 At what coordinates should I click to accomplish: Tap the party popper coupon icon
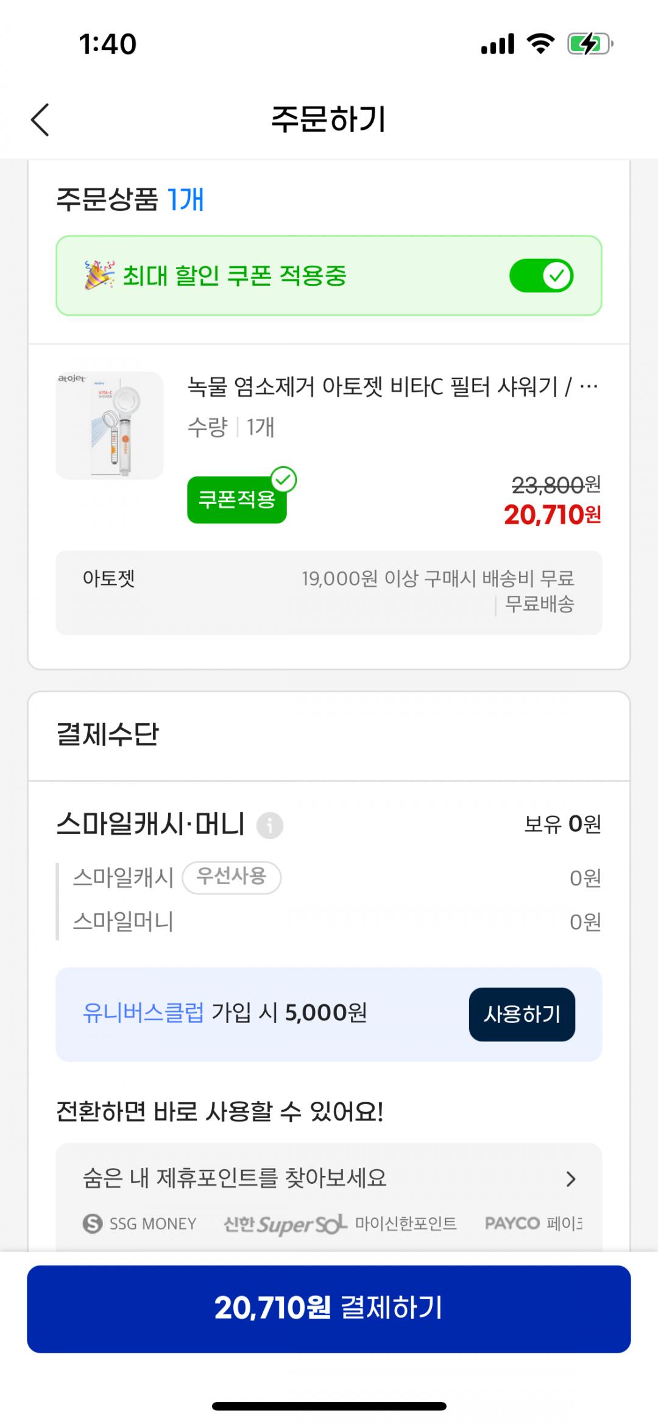[x=99, y=275]
